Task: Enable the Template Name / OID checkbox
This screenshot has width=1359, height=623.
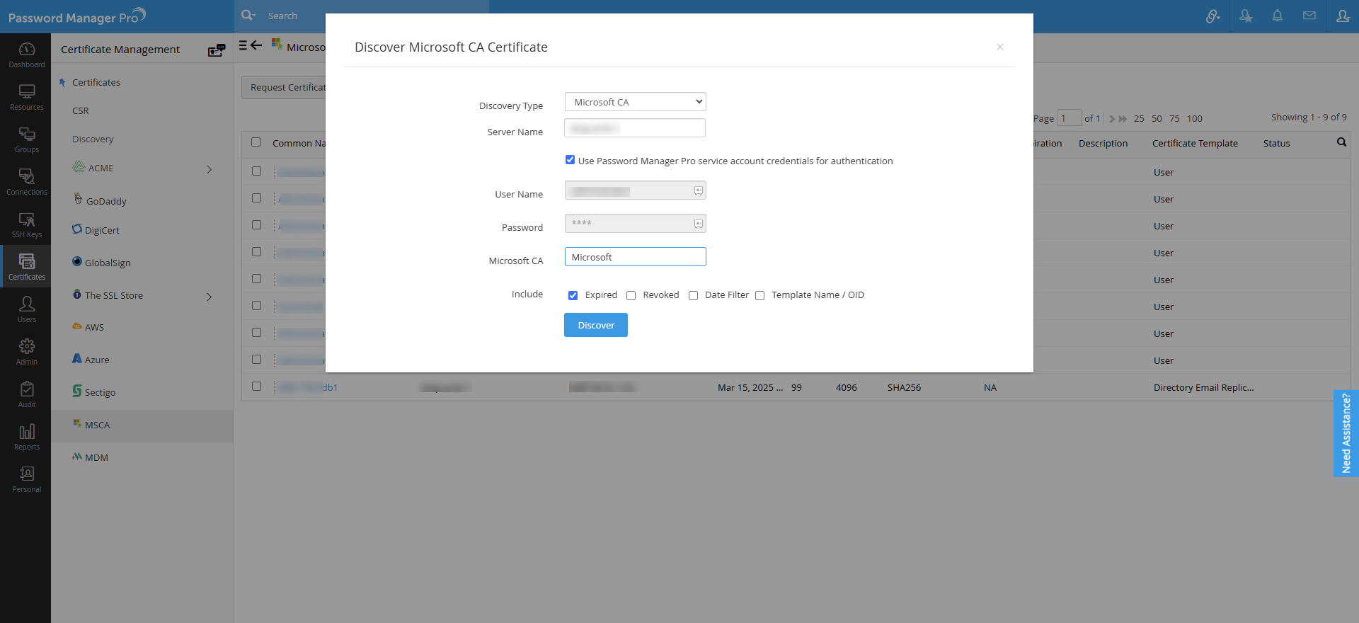Action: coord(759,295)
